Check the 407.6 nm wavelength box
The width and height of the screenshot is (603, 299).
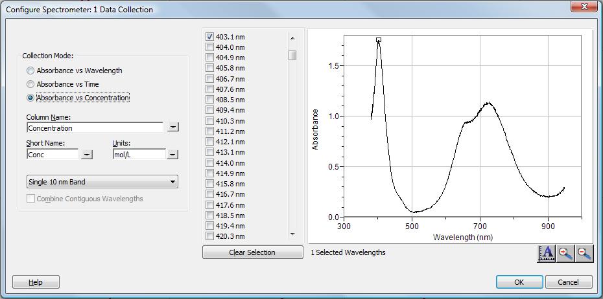[209, 89]
